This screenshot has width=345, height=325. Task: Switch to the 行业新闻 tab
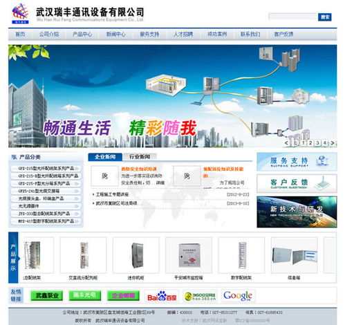click(140, 157)
